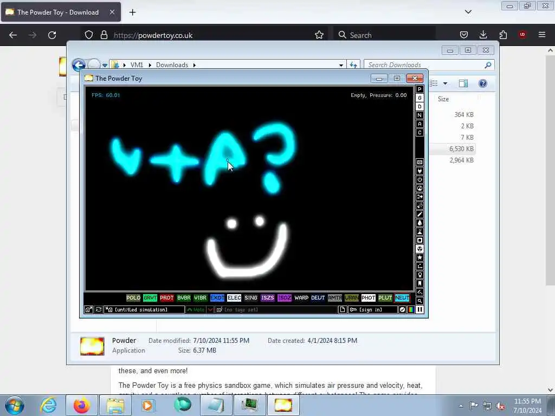
Task: Toggle the N Newtonian gravity option
Action: [420, 115]
